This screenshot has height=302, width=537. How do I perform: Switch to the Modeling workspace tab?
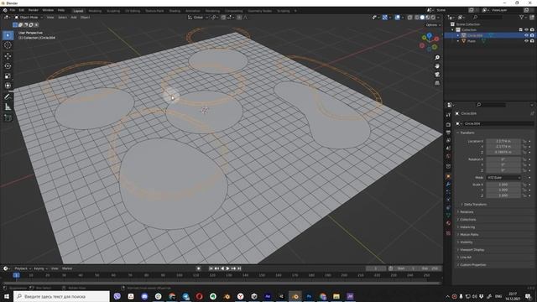coord(95,11)
